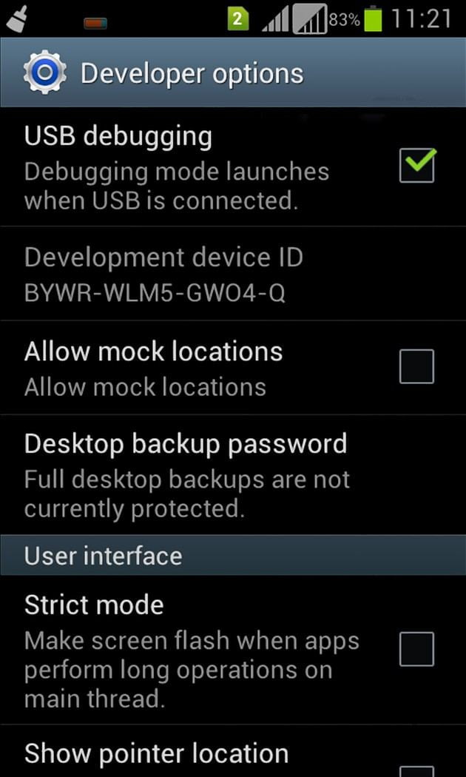Tap the Show pointer location row
Screen dimensions: 466x777
point(233,751)
